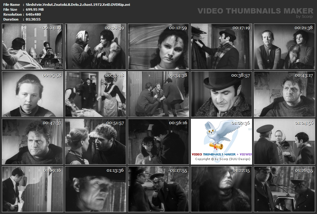
Task: Click the 00:51:57 frame
Action: (96, 142)
